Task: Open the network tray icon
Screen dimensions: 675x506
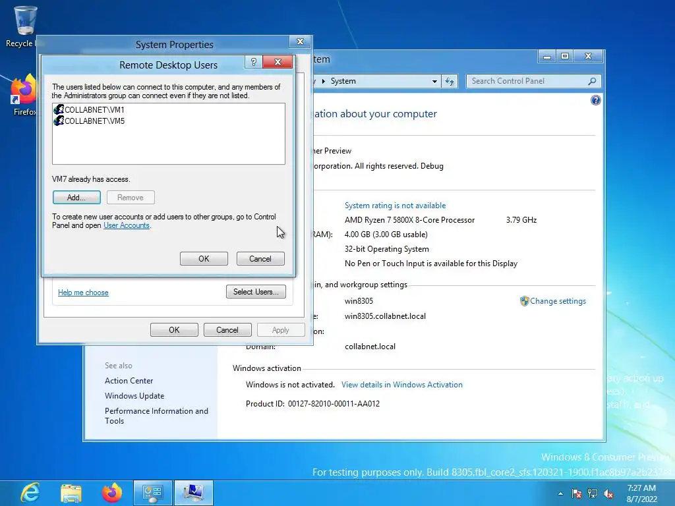Action: pos(593,493)
